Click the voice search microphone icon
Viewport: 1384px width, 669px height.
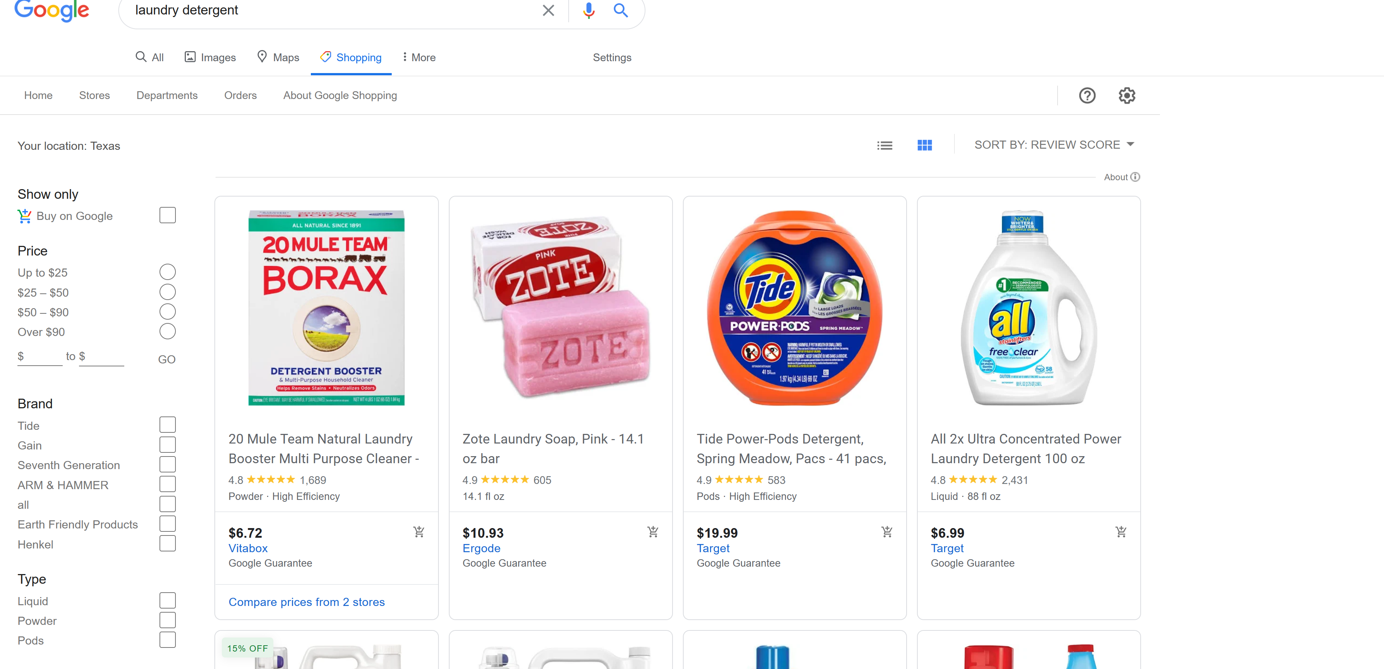pos(588,10)
